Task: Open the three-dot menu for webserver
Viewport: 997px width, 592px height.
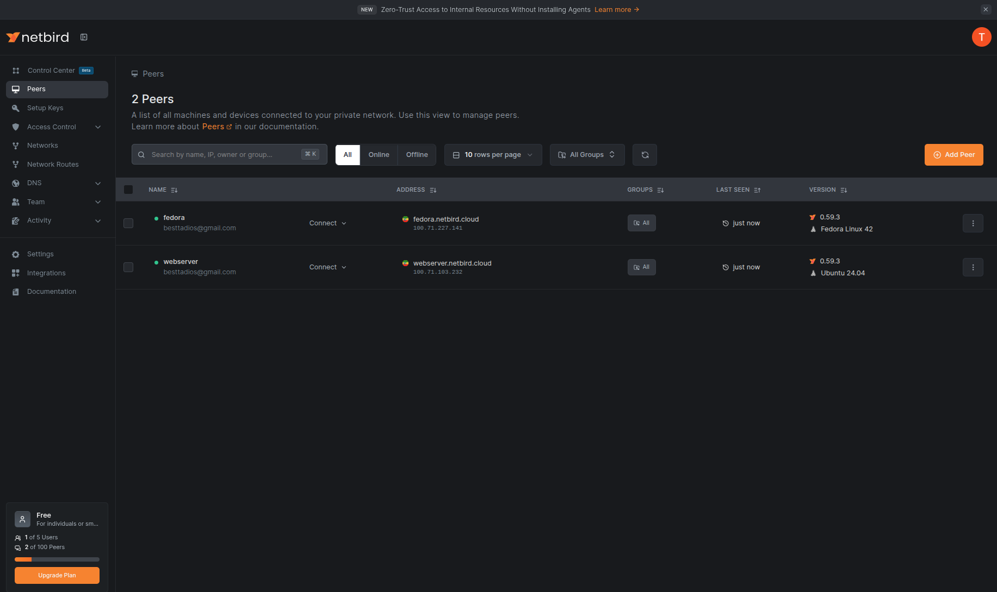Action: 973,267
